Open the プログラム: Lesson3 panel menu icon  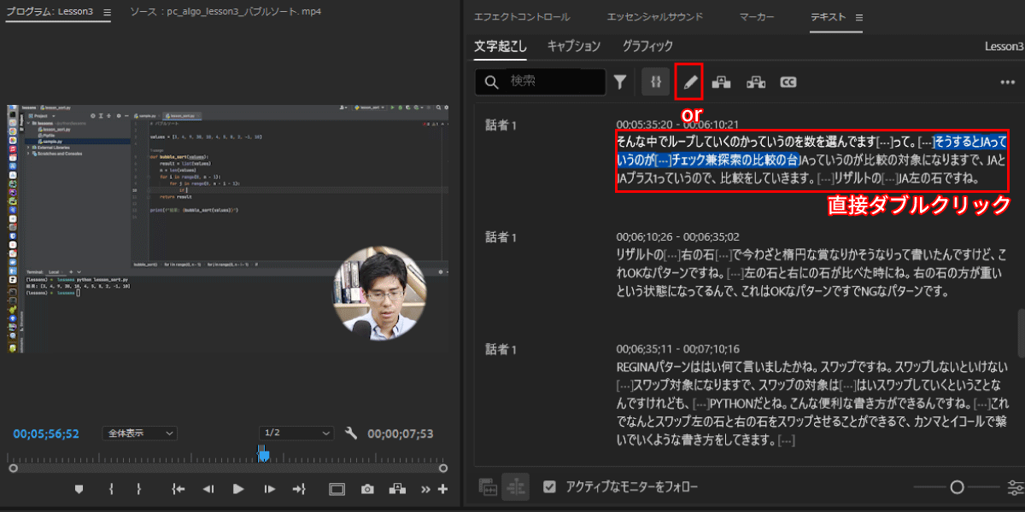point(107,13)
